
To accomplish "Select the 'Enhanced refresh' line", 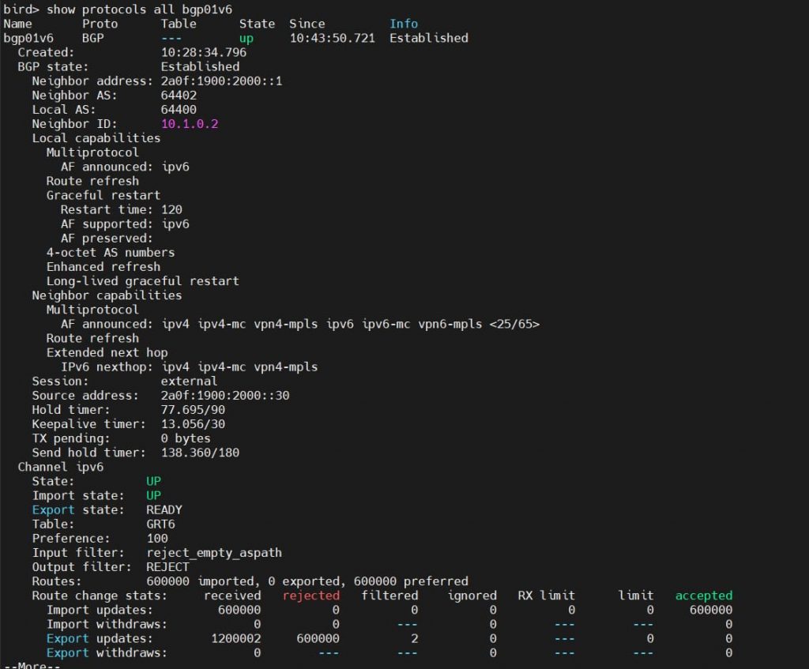I will point(103,267).
